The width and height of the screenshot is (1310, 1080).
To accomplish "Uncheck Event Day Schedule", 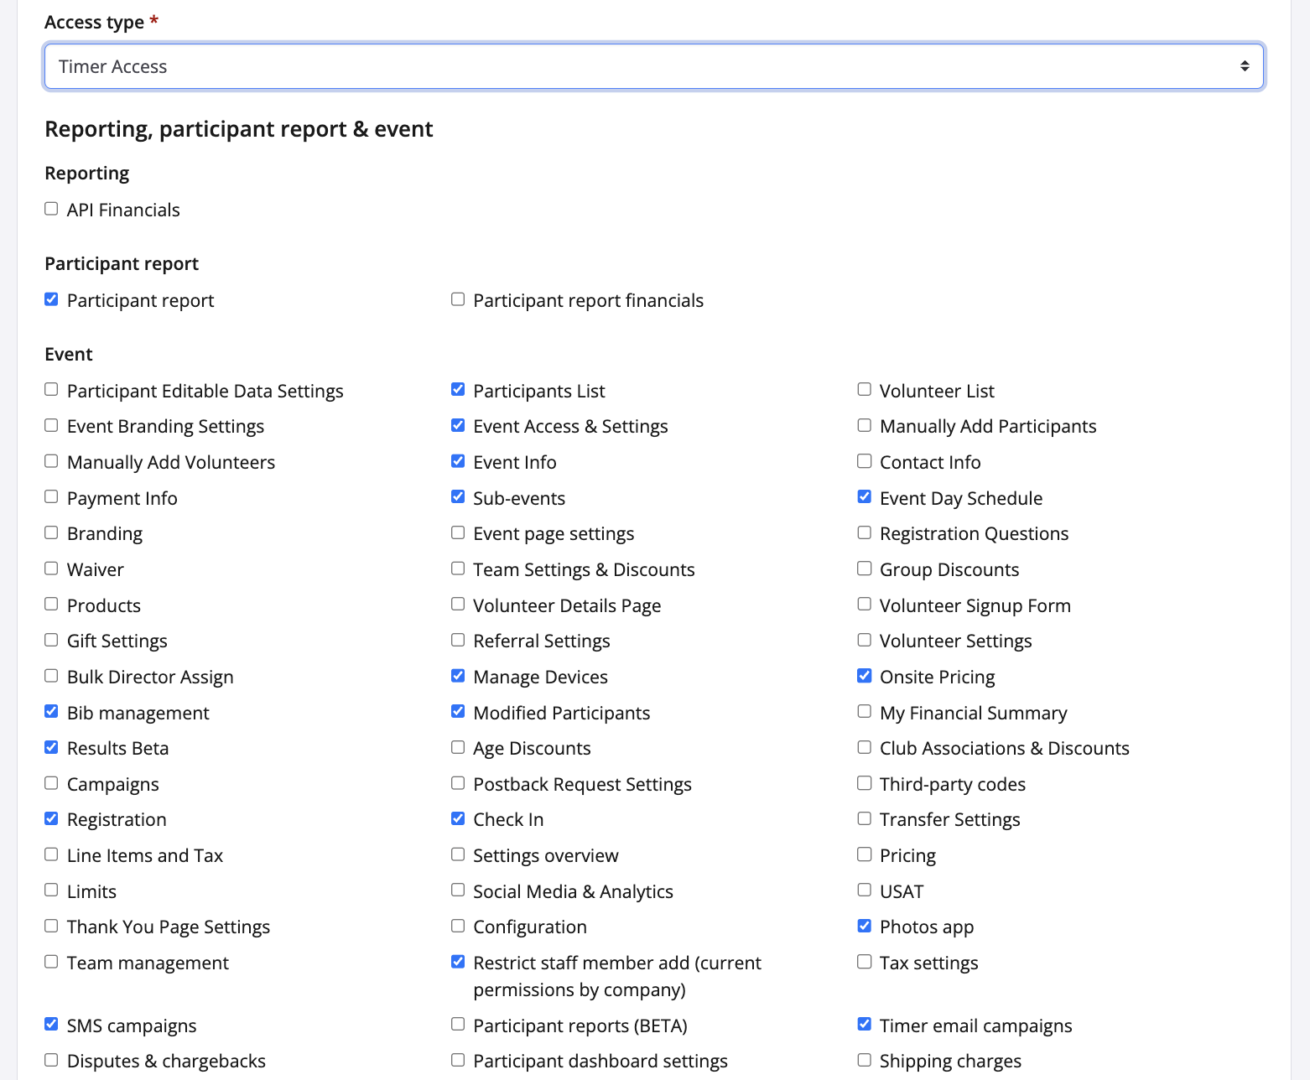I will point(865,497).
